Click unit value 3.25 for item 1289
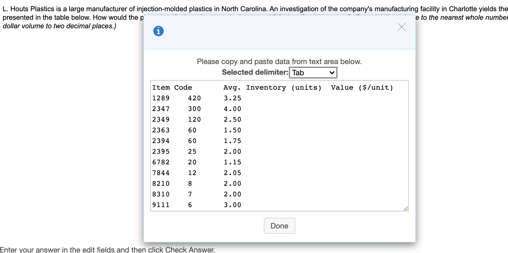This screenshot has height=253, width=508. coord(232,98)
